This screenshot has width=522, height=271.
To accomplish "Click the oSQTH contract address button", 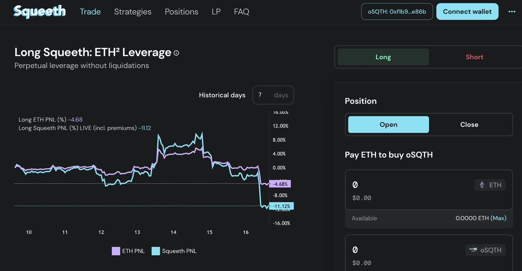I will pyautogui.click(x=397, y=12).
